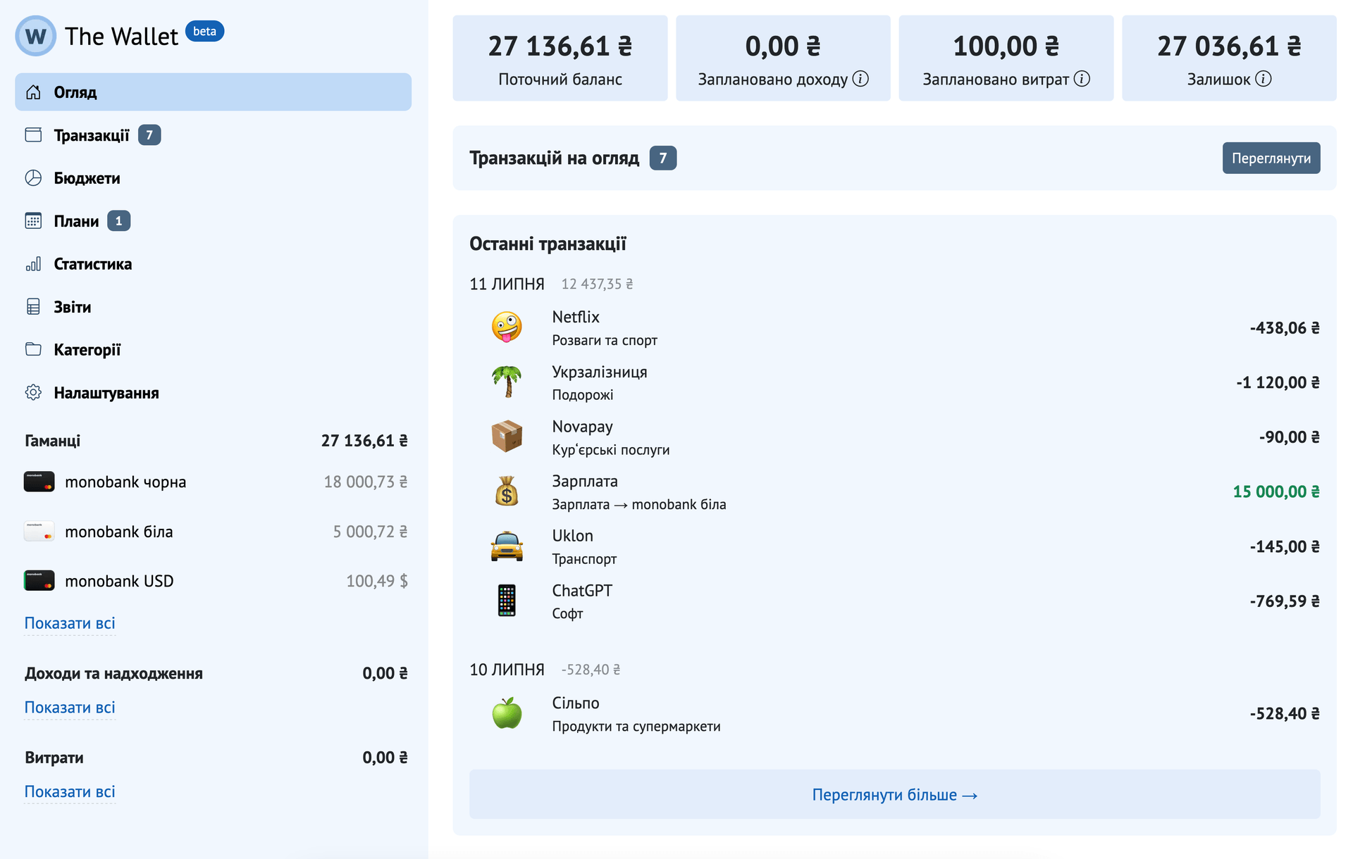Click the bar chart icon next to Статистика
Viewport: 1353px width, 859px height.
coord(33,264)
